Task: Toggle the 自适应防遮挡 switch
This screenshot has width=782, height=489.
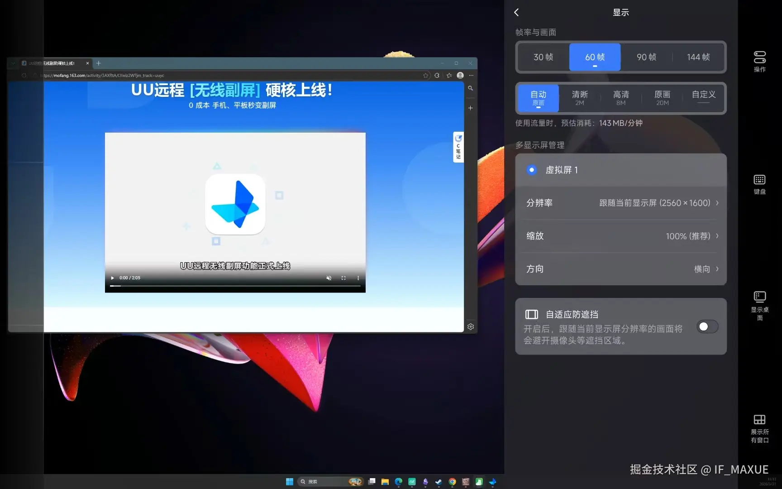Action: (707, 326)
